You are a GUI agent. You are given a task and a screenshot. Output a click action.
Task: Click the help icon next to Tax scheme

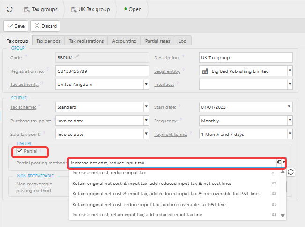point(39,106)
